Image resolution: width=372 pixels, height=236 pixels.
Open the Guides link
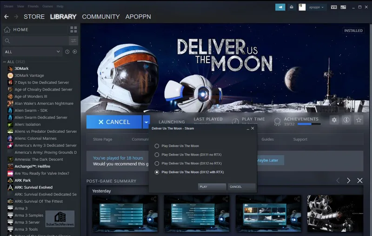coord(268,139)
